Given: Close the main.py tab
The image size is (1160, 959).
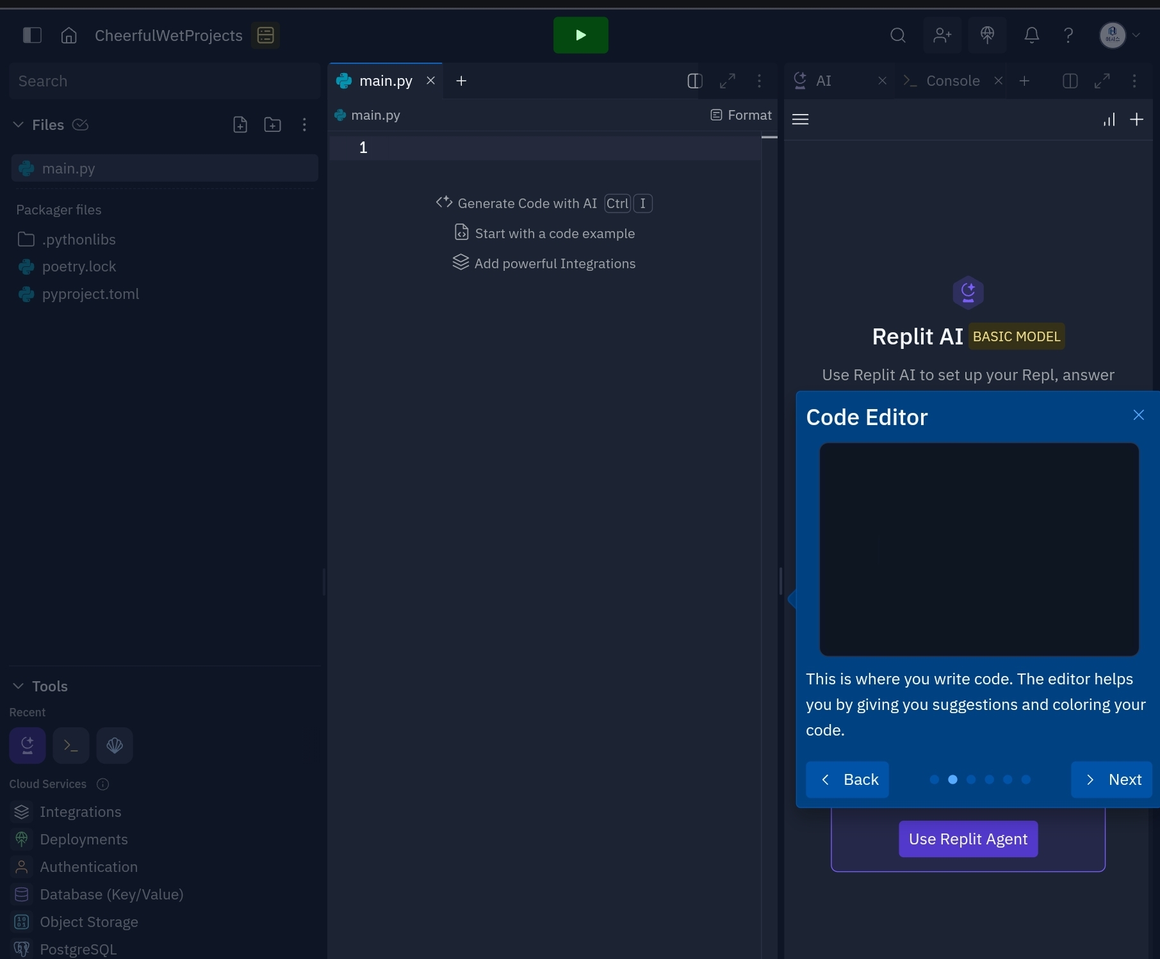Looking at the screenshot, I should pyautogui.click(x=431, y=81).
